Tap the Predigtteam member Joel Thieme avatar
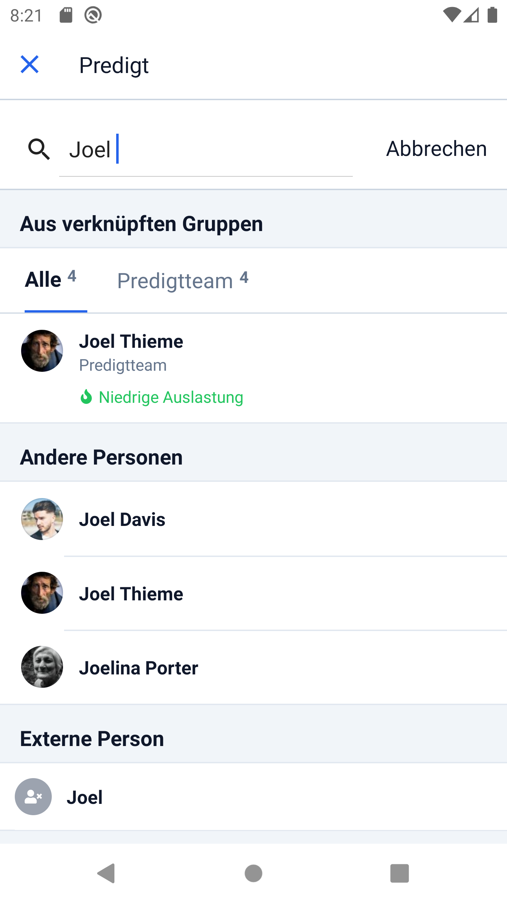The width and height of the screenshot is (507, 903). (42, 351)
